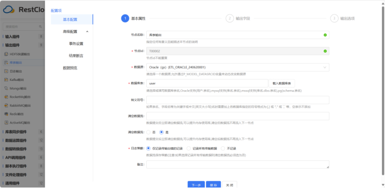
Task: Select the Redis输出 component icon
Action: pyautogui.click(x=6, y=114)
